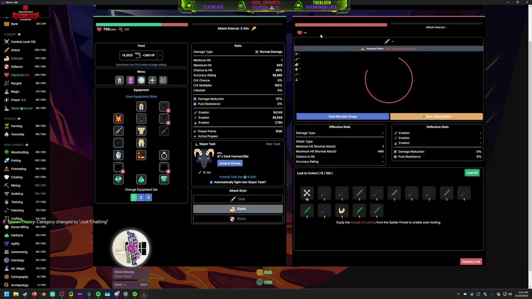Open View Equipment Stats link
Image resolution: width=532 pixels, height=299 pixels.
tap(141, 97)
